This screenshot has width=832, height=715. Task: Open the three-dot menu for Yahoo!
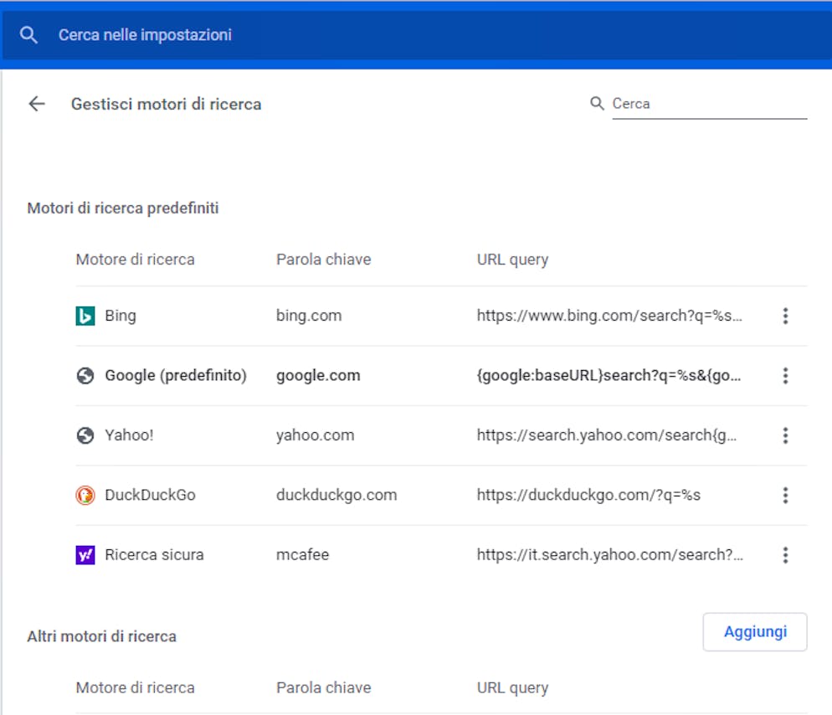[785, 435]
